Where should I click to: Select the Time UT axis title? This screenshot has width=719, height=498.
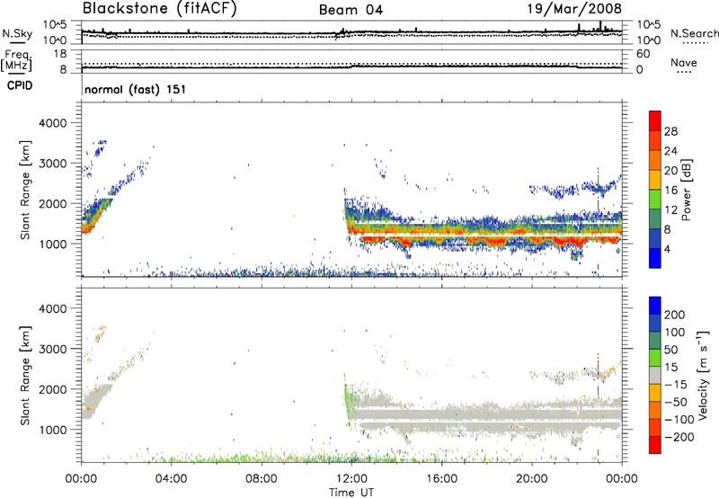[x=351, y=493]
